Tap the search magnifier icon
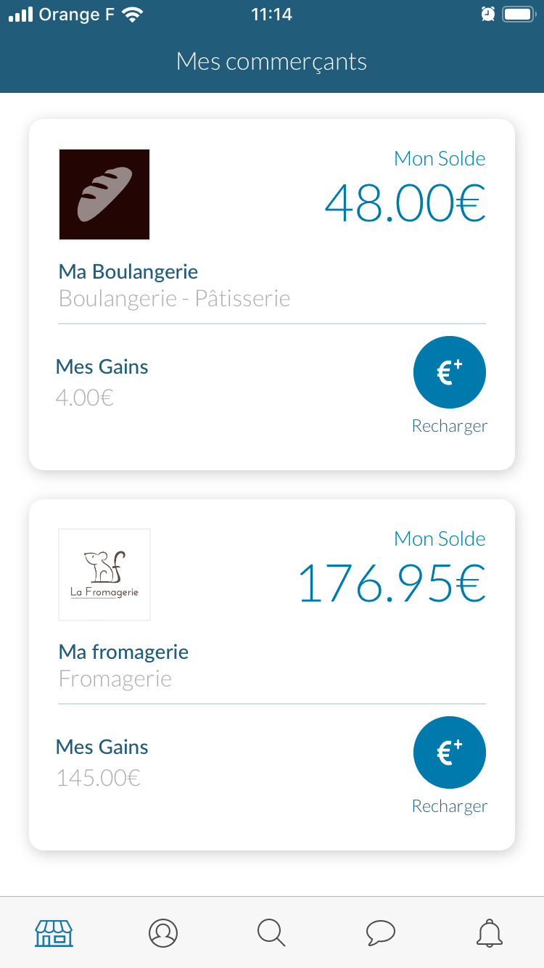Screen dimensions: 544x968 pyautogui.click(x=272, y=932)
